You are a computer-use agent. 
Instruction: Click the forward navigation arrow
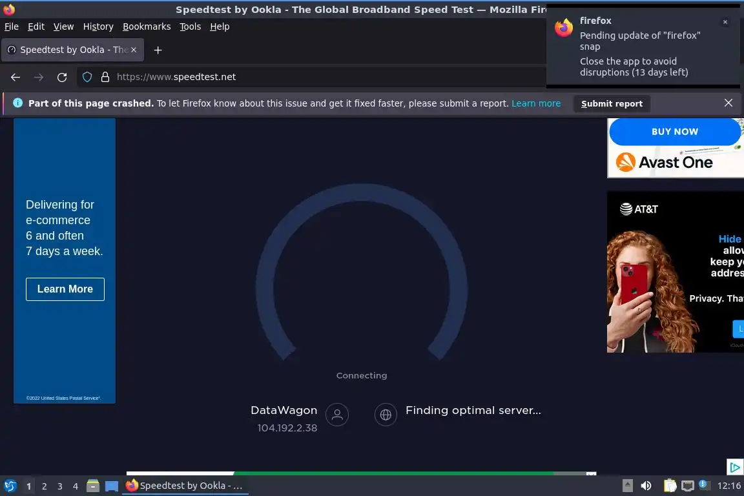coord(39,77)
